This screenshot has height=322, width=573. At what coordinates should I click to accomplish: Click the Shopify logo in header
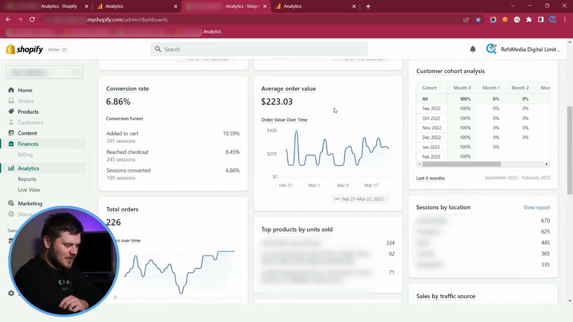(25, 49)
